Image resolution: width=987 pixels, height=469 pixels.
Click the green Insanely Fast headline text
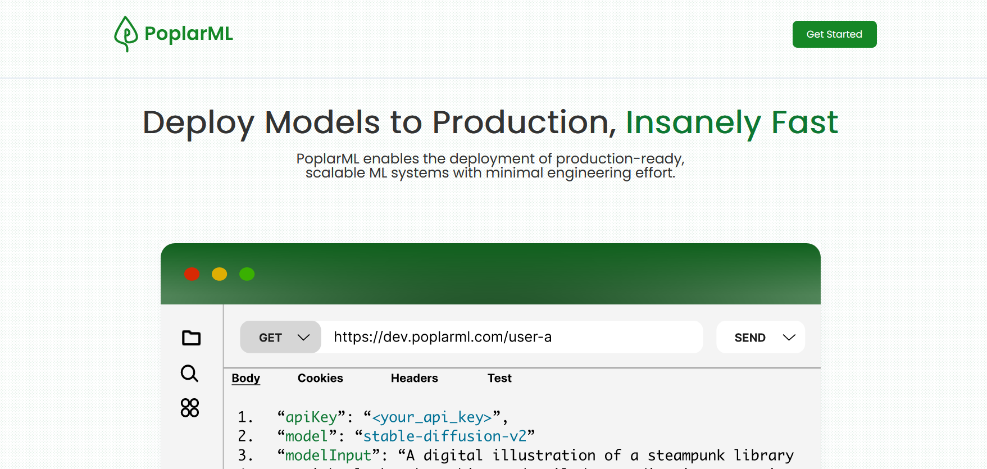[x=731, y=122]
